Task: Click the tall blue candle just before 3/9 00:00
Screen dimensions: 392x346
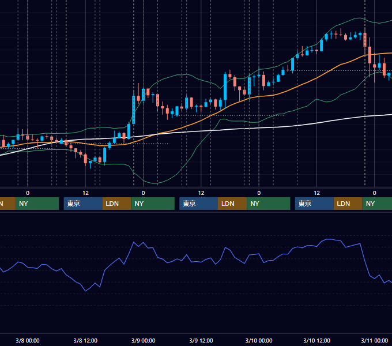Action: [134, 110]
